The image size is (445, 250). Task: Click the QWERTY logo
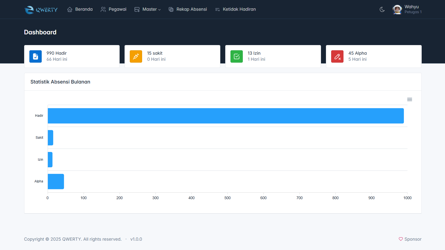coord(41,10)
